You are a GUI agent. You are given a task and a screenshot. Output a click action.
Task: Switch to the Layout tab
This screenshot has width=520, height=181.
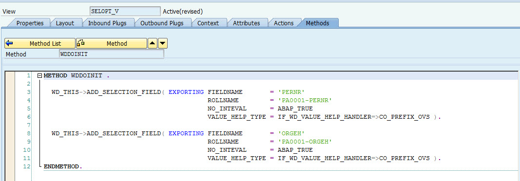(x=65, y=23)
